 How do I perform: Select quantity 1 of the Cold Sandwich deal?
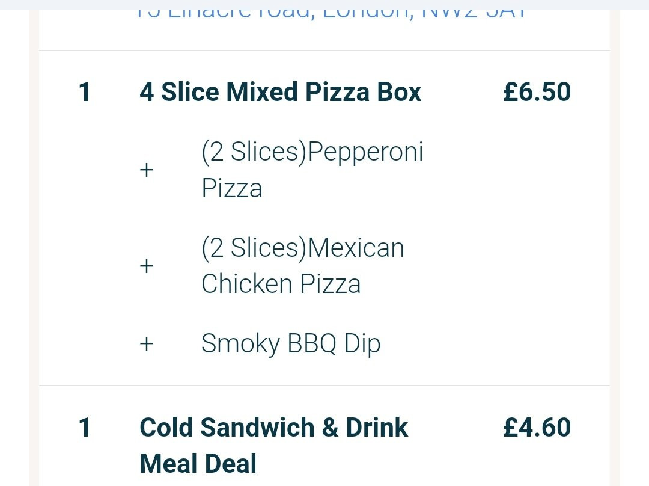pos(85,428)
